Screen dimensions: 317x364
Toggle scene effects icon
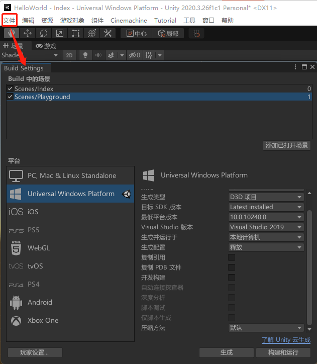[112, 55]
